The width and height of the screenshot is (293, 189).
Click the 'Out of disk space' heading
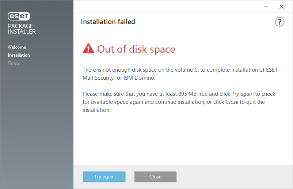click(x=136, y=49)
